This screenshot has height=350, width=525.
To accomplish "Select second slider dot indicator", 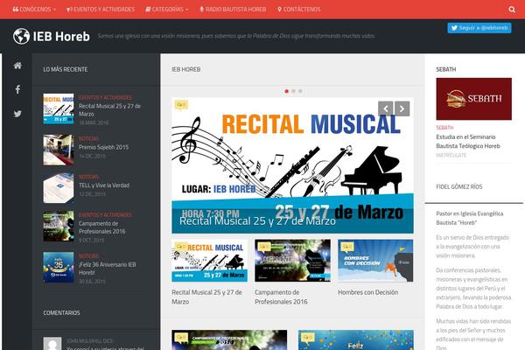I will click(293, 91).
